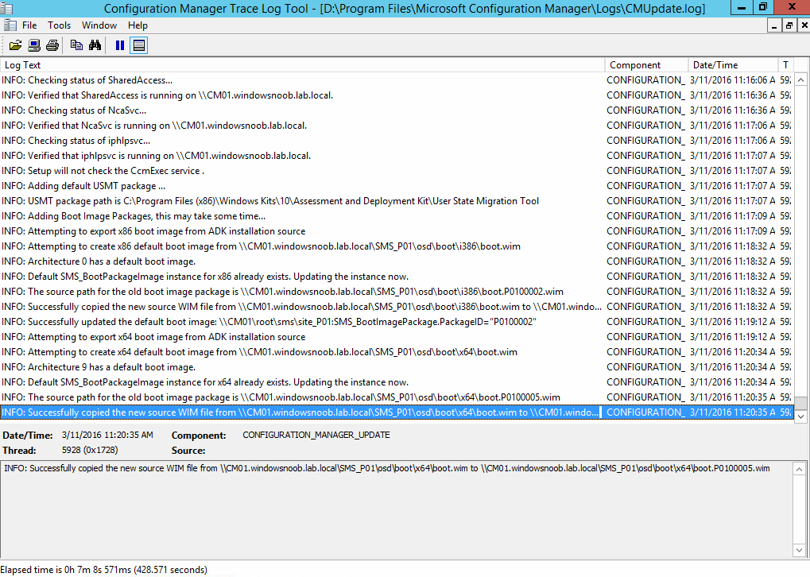Viewport: 810px width, 577px height.
Task: Select row 'Architecture 0 has a default boot image'
Action: [397, 261]
